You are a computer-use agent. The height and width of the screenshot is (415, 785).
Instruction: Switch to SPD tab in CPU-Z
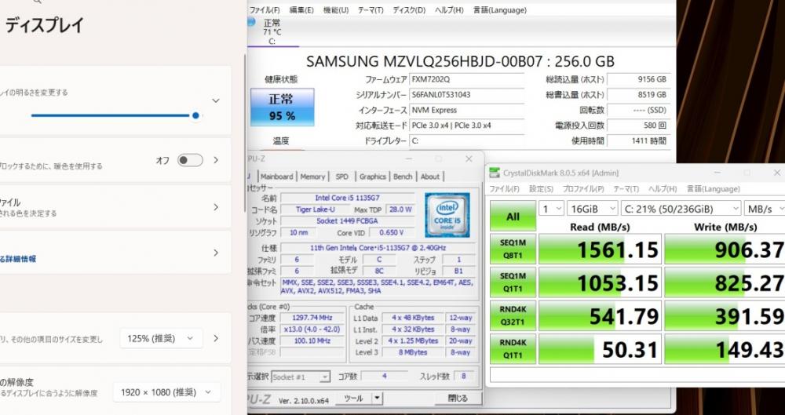click(x=342, y=177)
